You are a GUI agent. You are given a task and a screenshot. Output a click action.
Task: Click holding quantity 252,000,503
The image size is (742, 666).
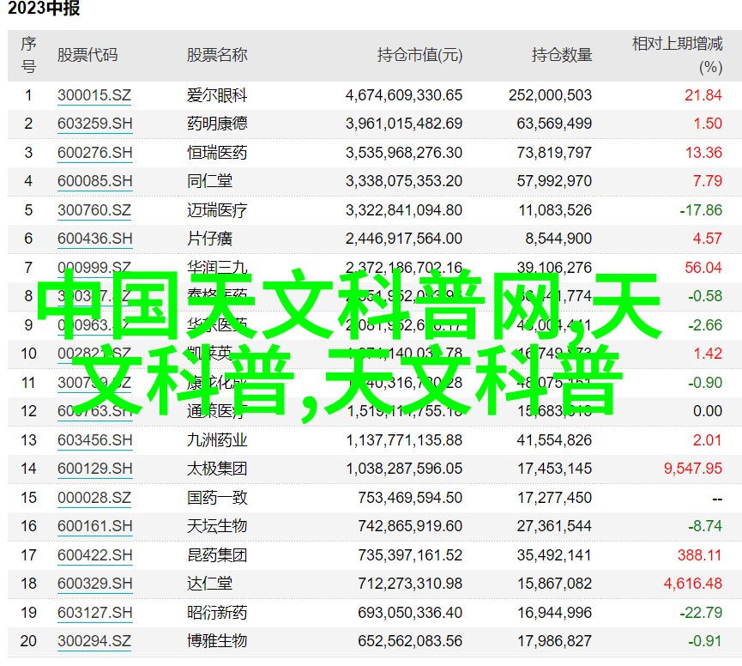point(551,95)
